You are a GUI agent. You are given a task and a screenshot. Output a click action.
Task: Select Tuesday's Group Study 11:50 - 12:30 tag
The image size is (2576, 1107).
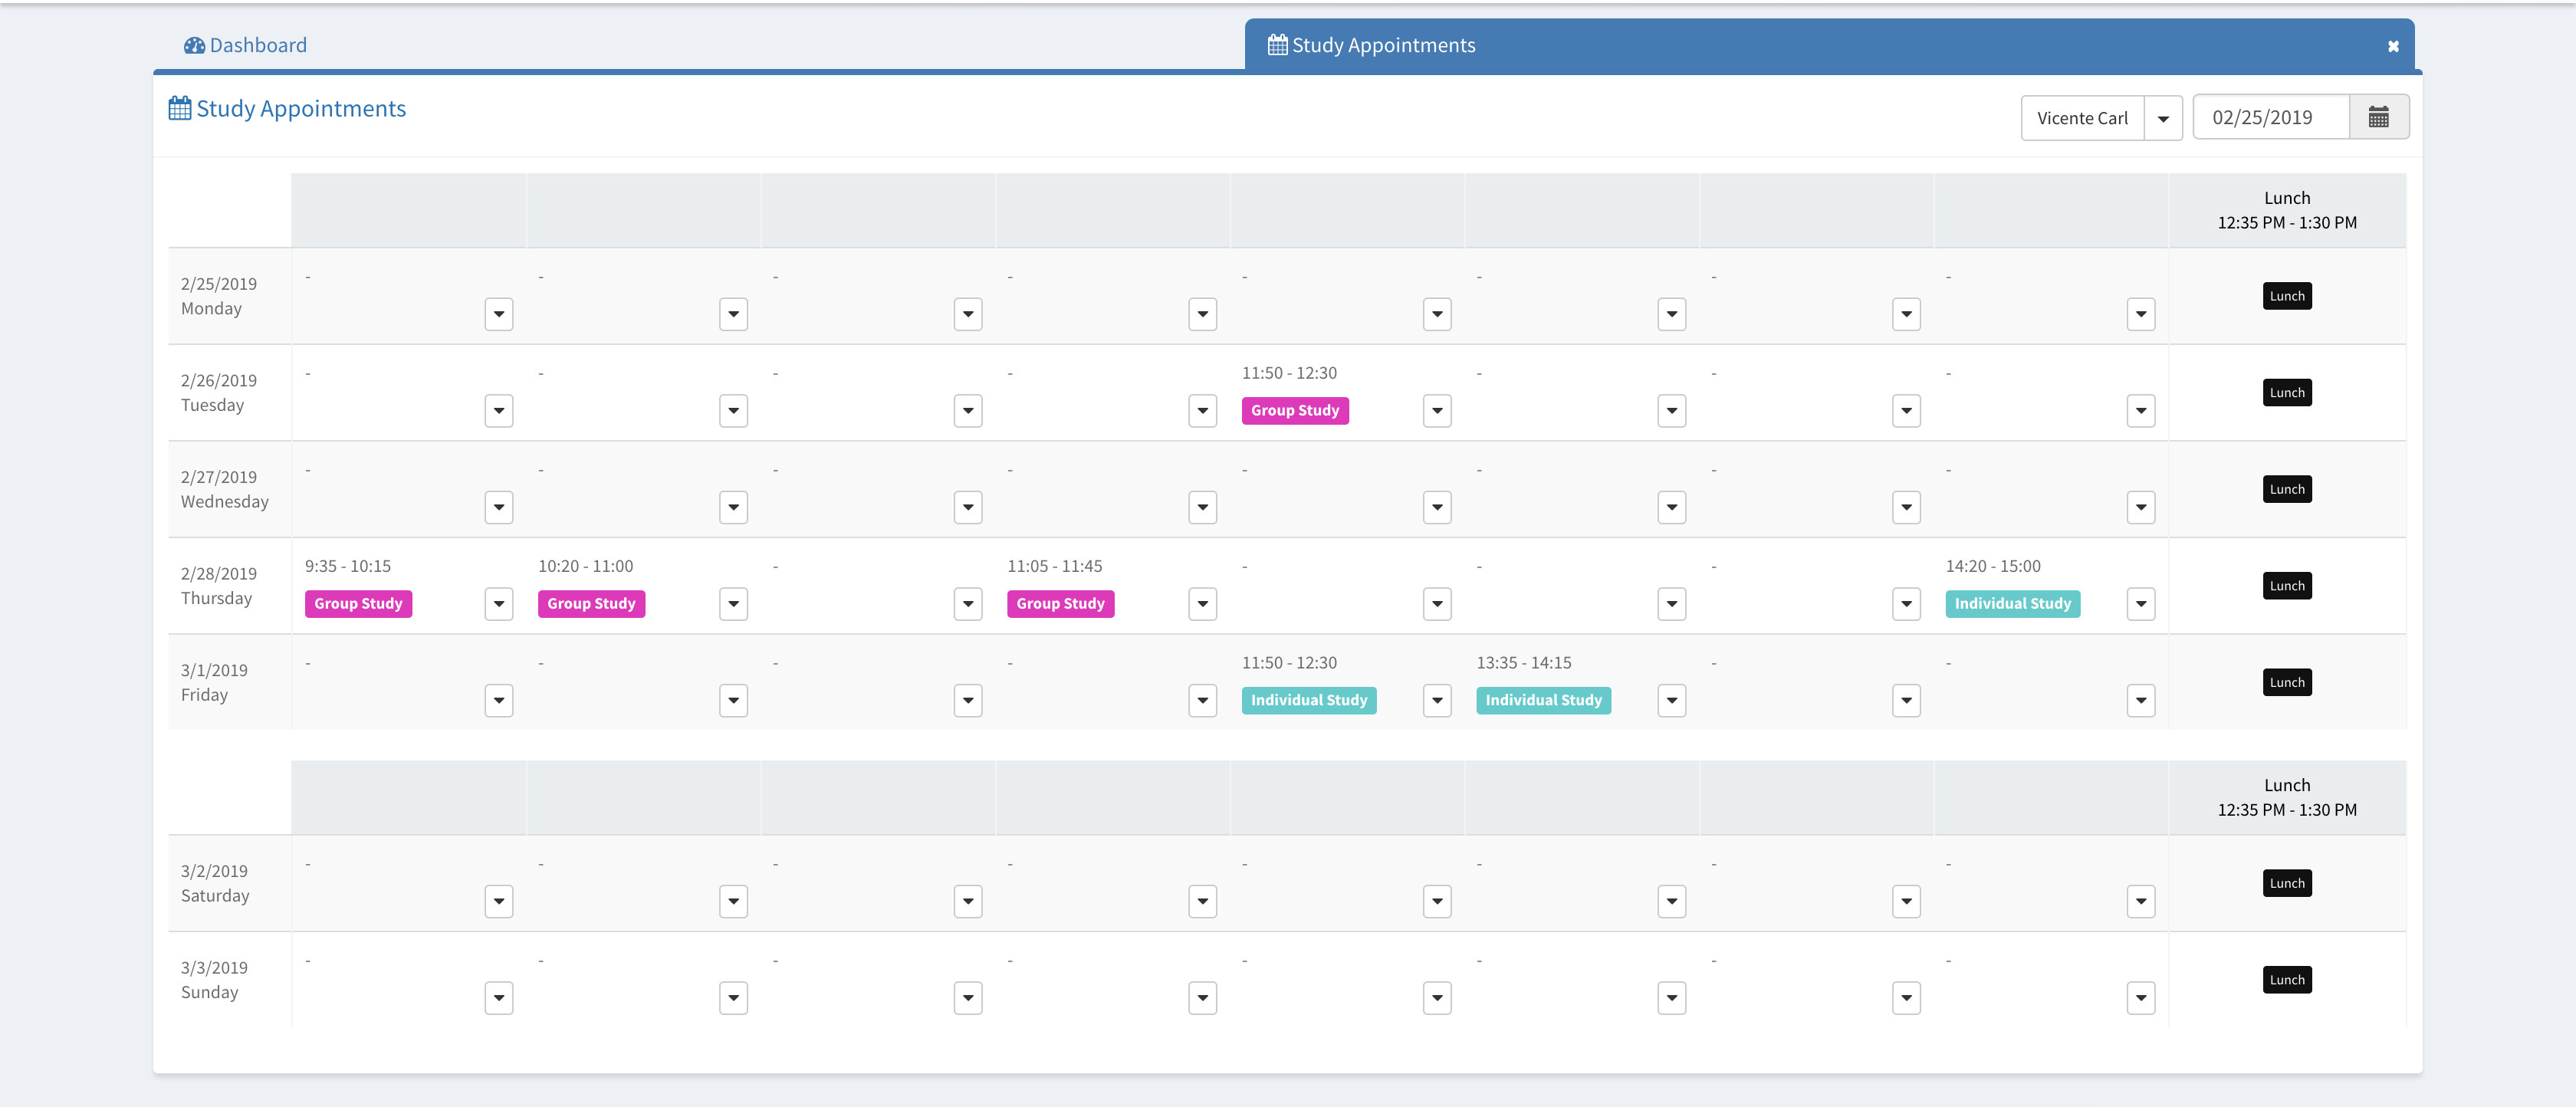click(x=1295, y=411)
